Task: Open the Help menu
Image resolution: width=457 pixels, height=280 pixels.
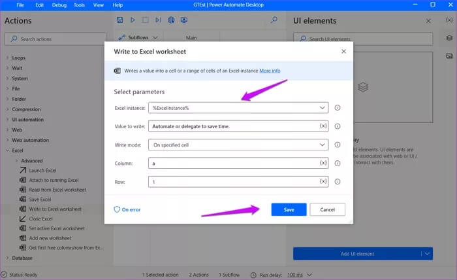Action: (x=118, y=5)
